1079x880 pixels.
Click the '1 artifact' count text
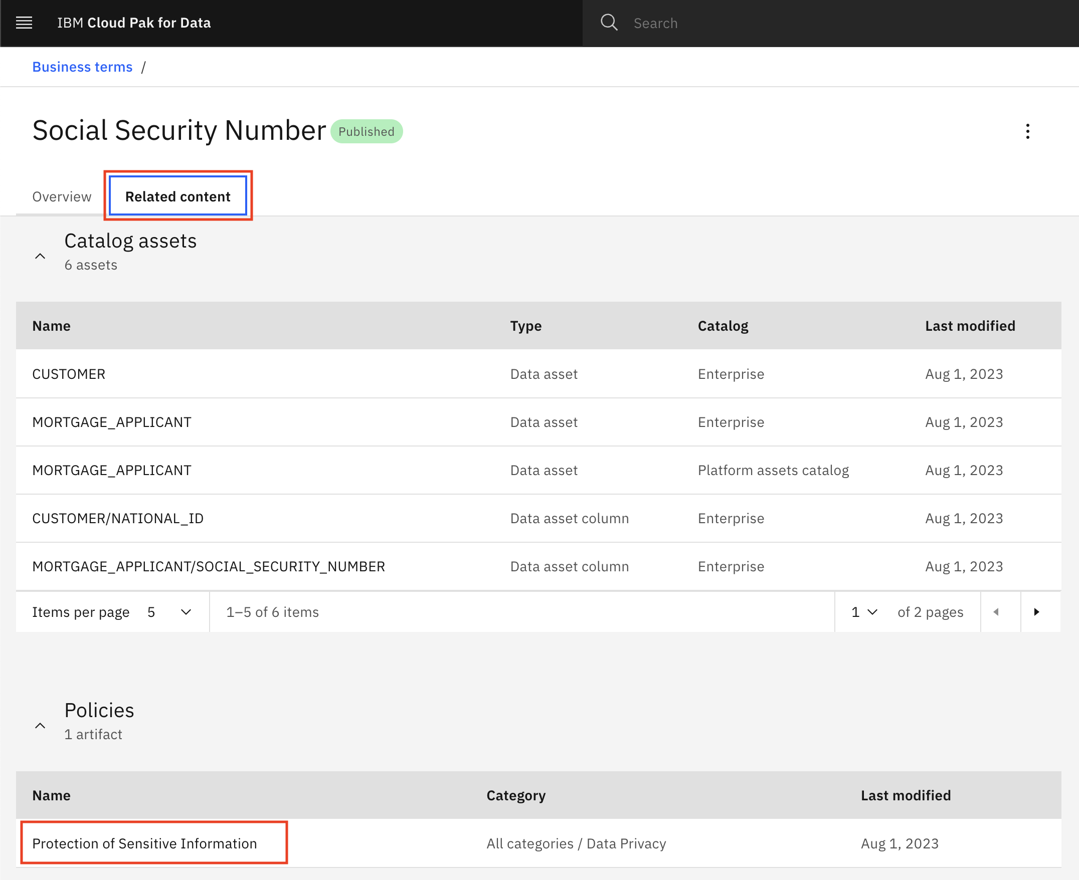(93, 734)
